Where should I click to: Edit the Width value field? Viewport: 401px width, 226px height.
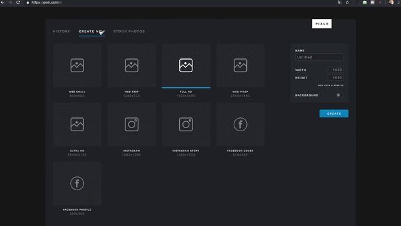pos(336,70)
